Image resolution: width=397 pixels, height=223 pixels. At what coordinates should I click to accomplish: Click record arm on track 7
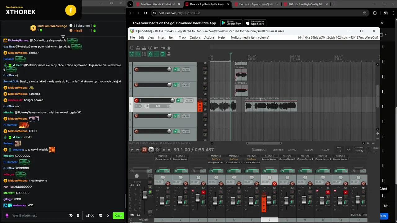click(x=136, y=100)
